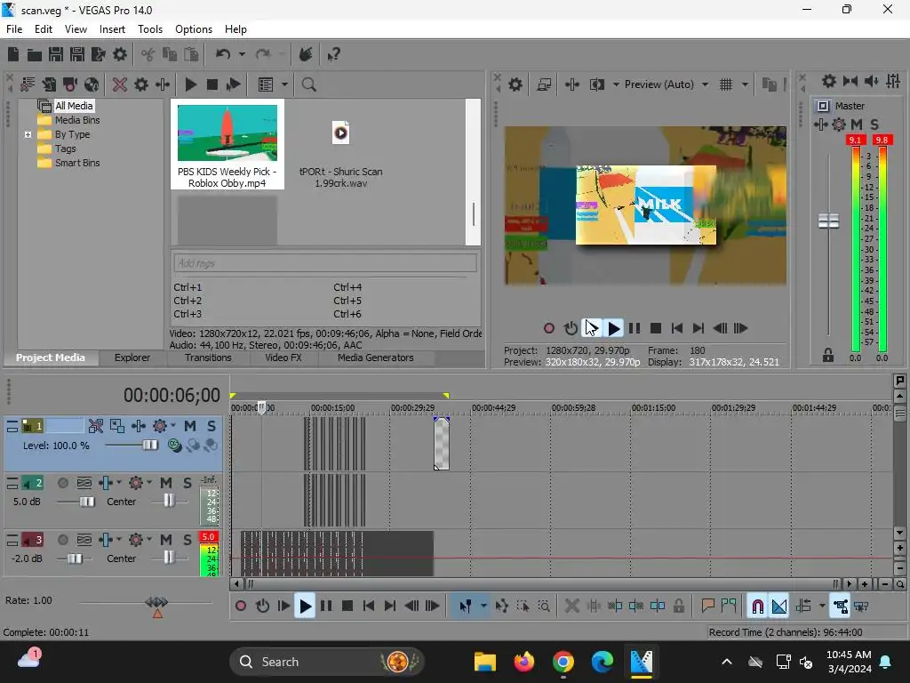The image size is (910, 683).
Task: Click the timeline Play button
Action: [x=305, y=607]
